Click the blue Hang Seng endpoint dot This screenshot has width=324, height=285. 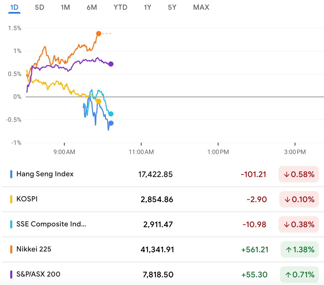[x=111, y=123]
